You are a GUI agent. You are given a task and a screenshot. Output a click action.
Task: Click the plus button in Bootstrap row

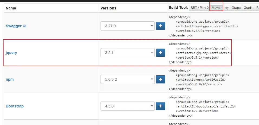pos(160,106)
